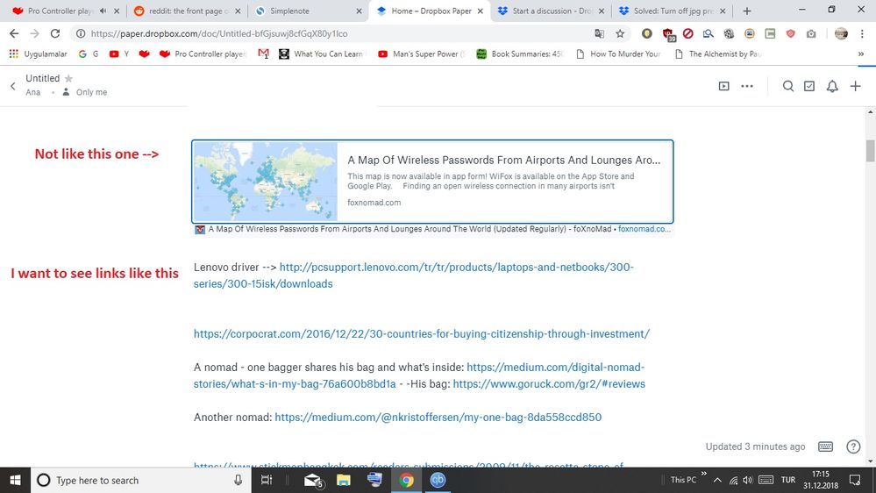Click the browser forward arrow

[35, 33]
